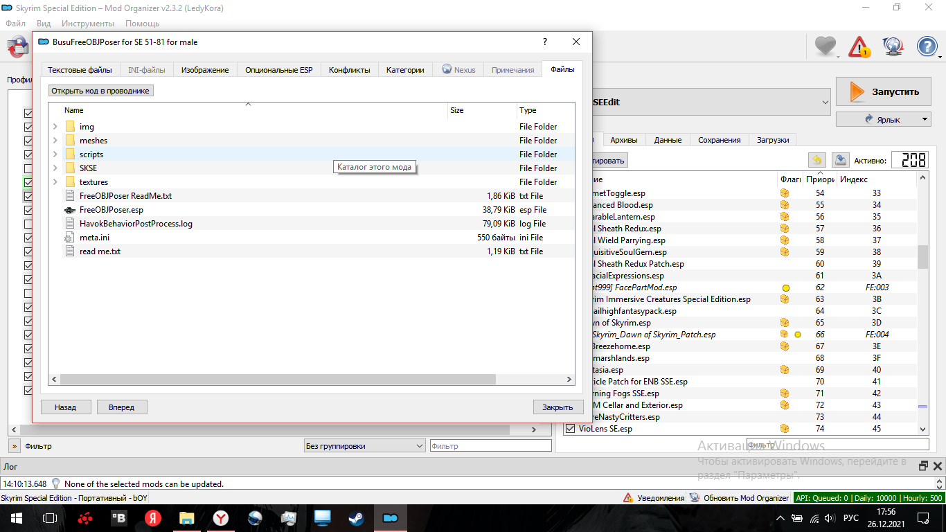Click the archive flag icon in priority 54 row
The width and height of the screenshot is (946, 532).
(785, 193)
